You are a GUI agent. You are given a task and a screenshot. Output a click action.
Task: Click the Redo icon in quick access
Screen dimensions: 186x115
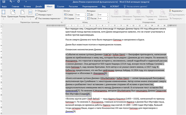pos(19,2)
